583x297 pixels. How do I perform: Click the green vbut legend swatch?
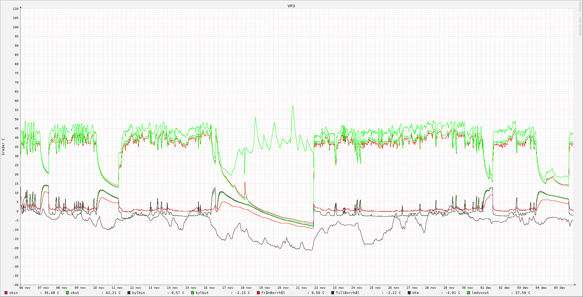point(67,293)
